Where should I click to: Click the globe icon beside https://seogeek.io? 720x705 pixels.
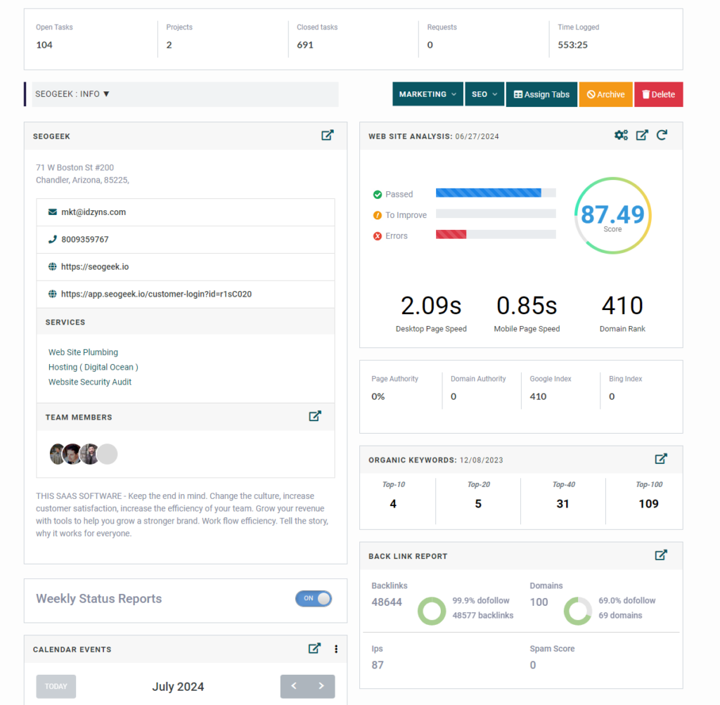click(53, 266)
